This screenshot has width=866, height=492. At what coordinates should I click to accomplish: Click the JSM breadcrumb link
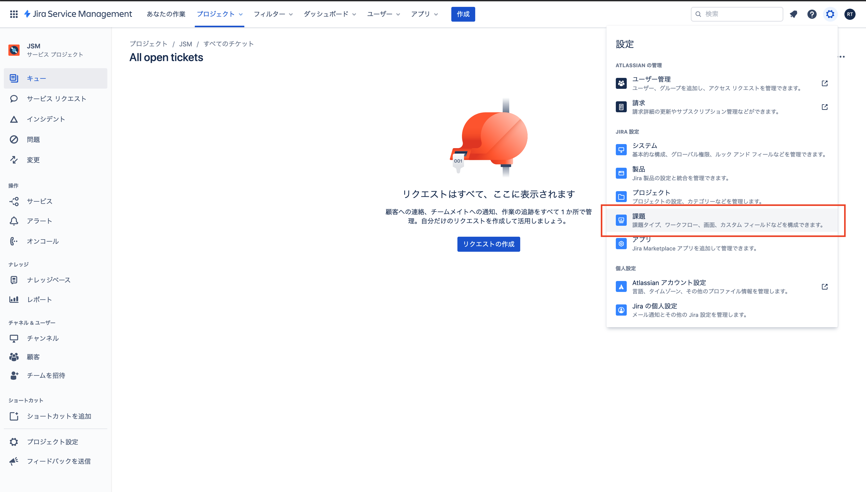[185, 44]
